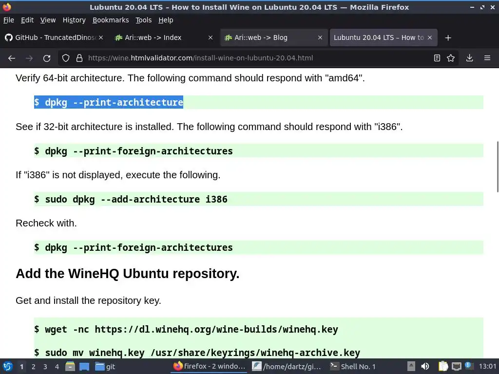Open the volume control
The image size is (499, 374).
tap(425, 366)
